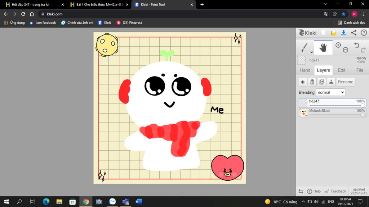The image size is (369, 207).
Task: Switch to the Layers tab
Action: tap(323, 70)
